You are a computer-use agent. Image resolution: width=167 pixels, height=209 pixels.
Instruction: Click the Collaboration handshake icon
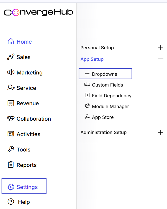(11, 119)
